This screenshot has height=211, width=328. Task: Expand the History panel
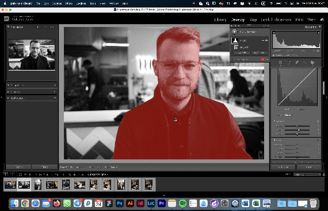pos(9,92)
